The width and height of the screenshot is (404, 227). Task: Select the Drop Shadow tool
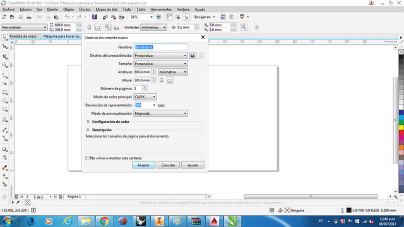[4, 149]
